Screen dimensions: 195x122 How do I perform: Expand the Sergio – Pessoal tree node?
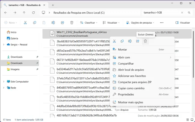(4, 45)
